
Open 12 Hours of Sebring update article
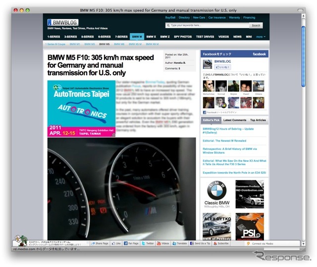(228, 131)
